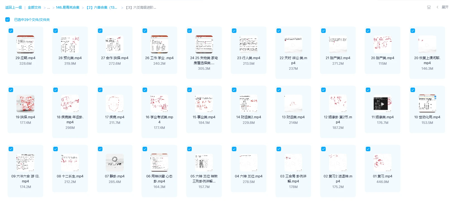
Task: Open the 20 胎产类.mp4 thumbnail
Action: coord(383,44)
